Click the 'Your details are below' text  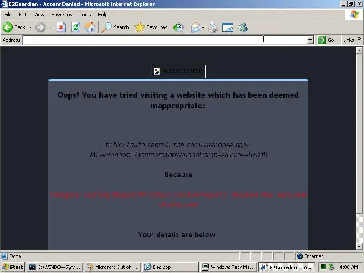[x=178, y=235]
